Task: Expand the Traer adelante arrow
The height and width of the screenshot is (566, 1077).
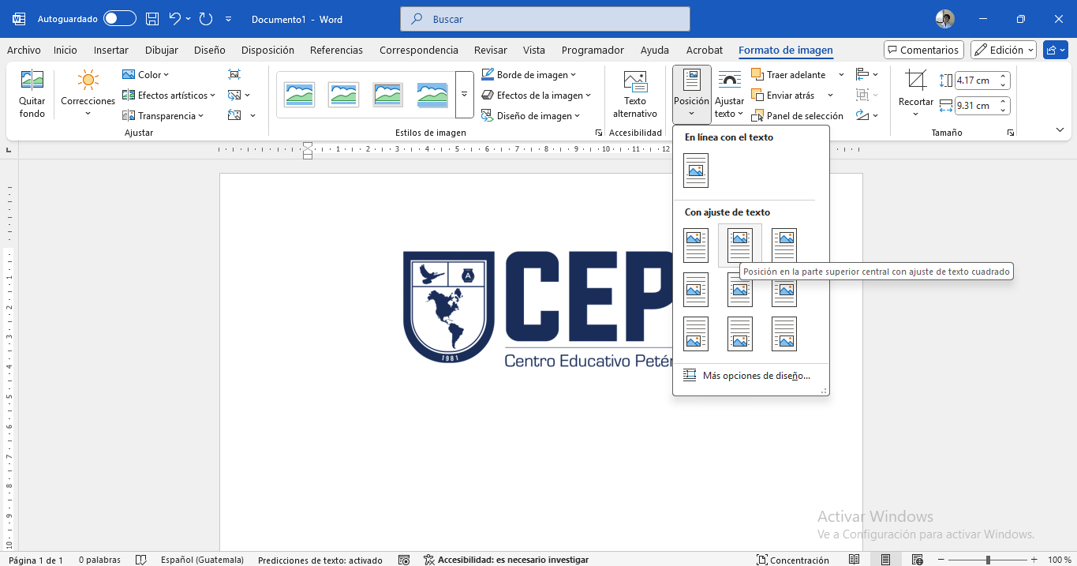Action: [841, 75]
